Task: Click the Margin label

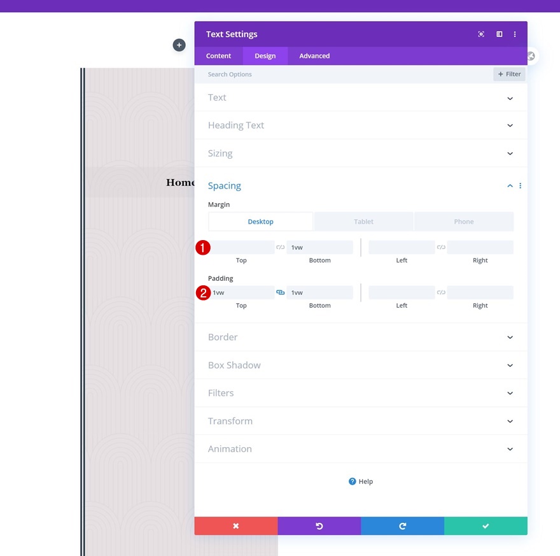Action: pos(219,204)
